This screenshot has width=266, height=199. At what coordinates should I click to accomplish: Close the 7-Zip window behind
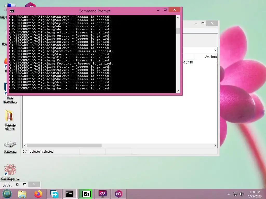(x=212, y=23)
